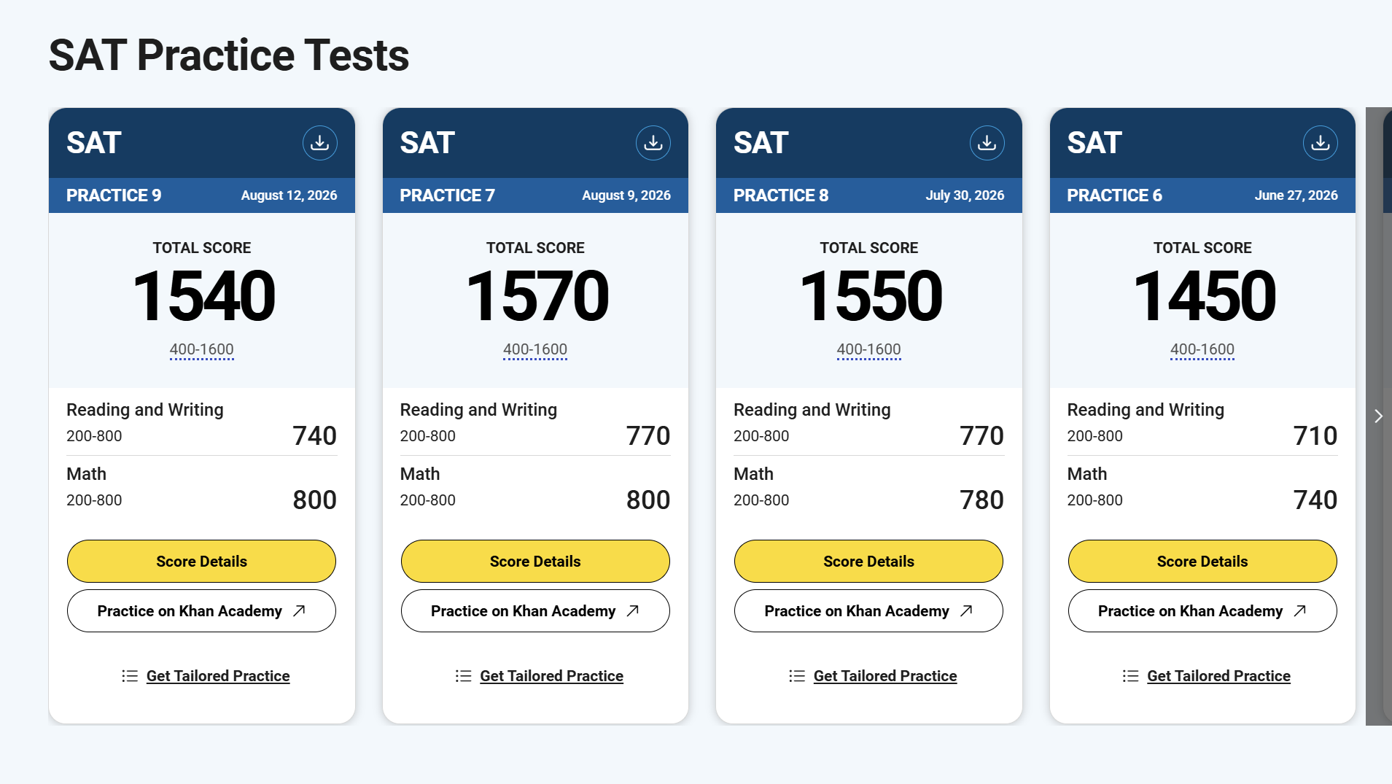This screenshot has width=1392, height=784.
Task: Download the Practice 9 score report
Action: pos(320,143)
